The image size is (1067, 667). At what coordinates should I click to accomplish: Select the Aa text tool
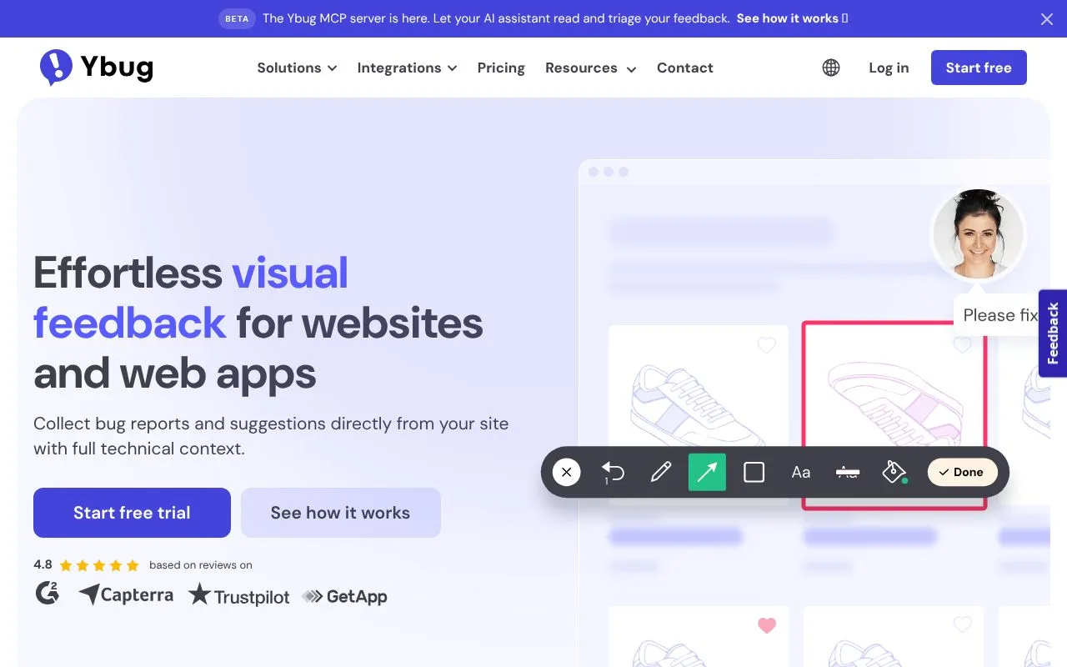pos(801,473)
